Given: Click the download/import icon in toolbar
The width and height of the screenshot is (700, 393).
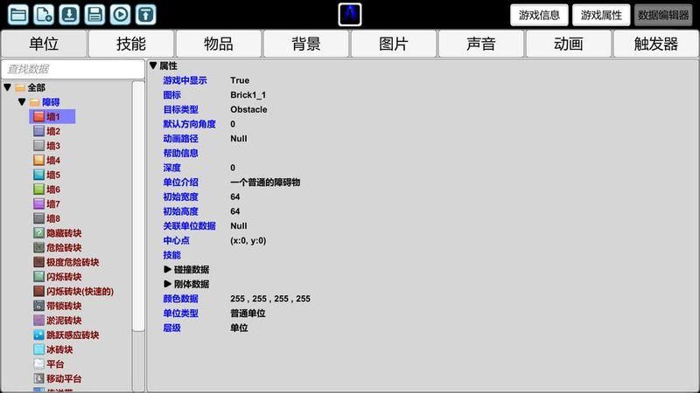Looking at the screenshot, I should tap(69, 15).
